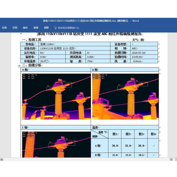Click the 负荷电流 label cell

[x=76, y=53]
